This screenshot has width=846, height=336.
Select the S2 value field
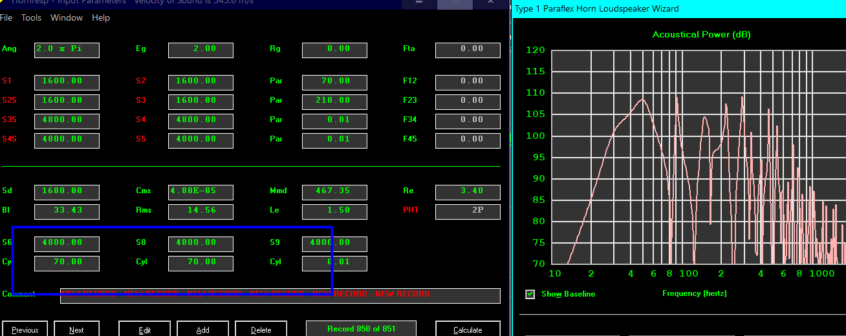[x=201, y=82]
